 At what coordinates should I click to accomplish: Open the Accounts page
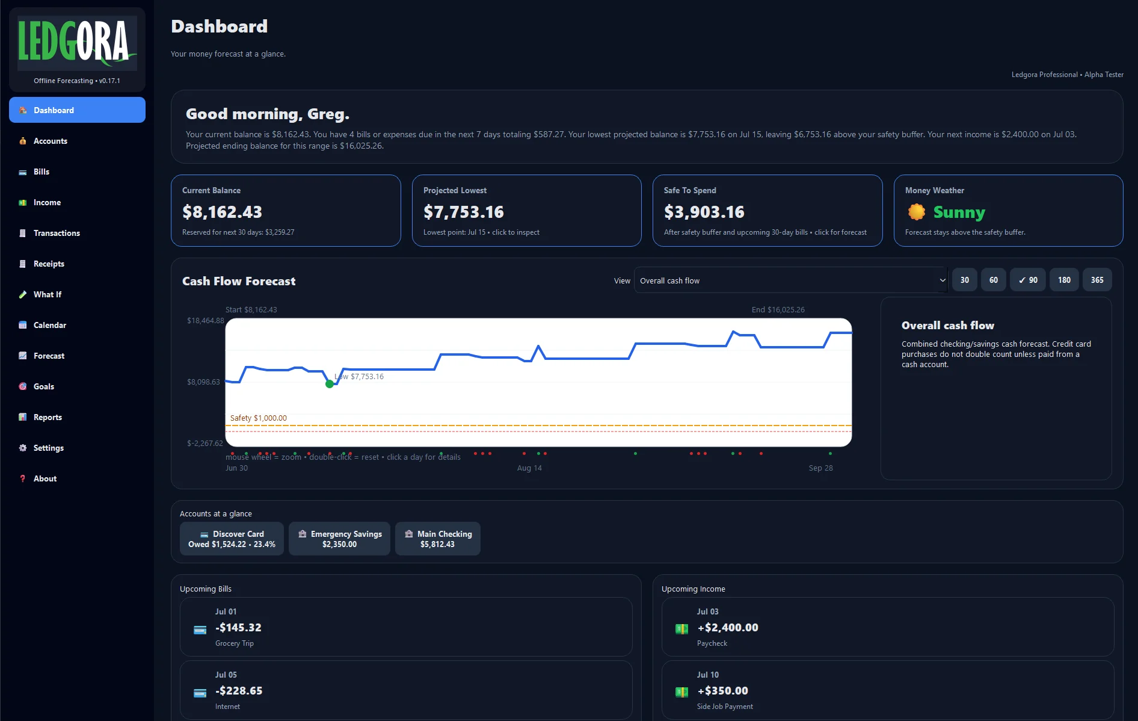point(77,141)
